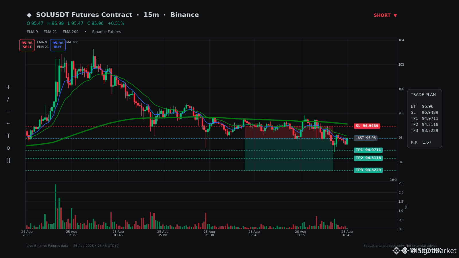Click the R:R 1.67 ratio value
459x258 pixels.
pyautogui.click(x=421, y=142)
